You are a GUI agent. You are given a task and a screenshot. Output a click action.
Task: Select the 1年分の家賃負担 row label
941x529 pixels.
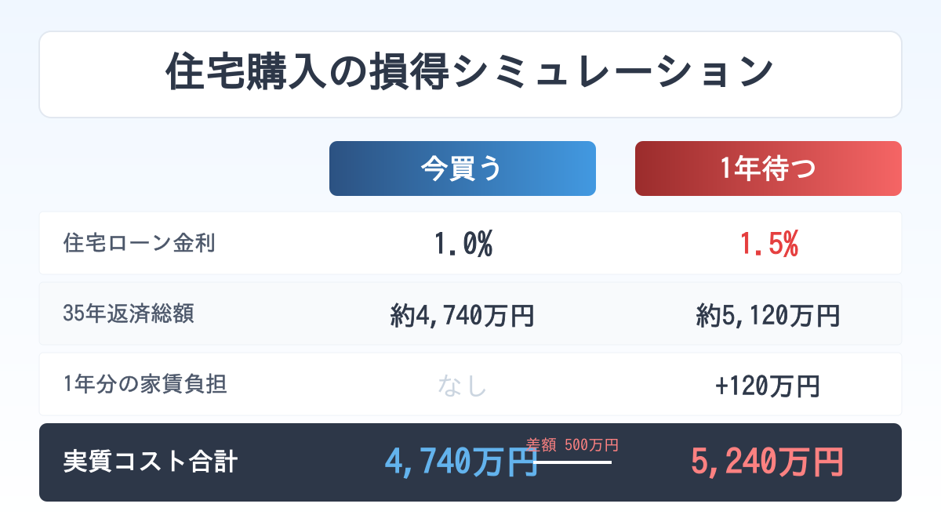tap(145, 384)
